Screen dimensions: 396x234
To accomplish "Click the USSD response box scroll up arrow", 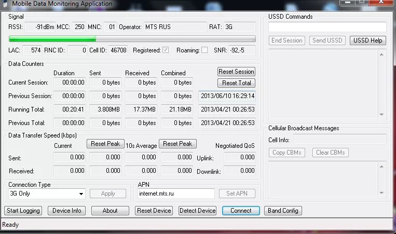I will [381, 54].
